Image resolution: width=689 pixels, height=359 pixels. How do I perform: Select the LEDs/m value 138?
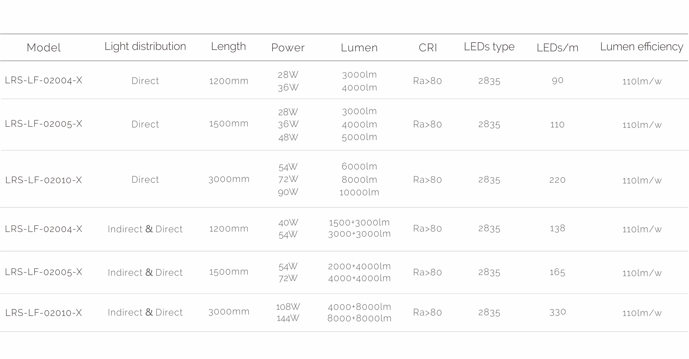click(558, 228)
